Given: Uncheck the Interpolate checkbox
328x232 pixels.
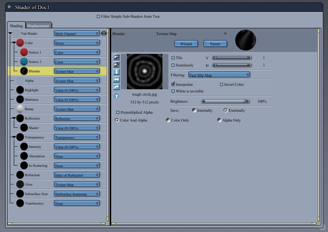Looking at the screenshot, I should [x=173, y=84].
